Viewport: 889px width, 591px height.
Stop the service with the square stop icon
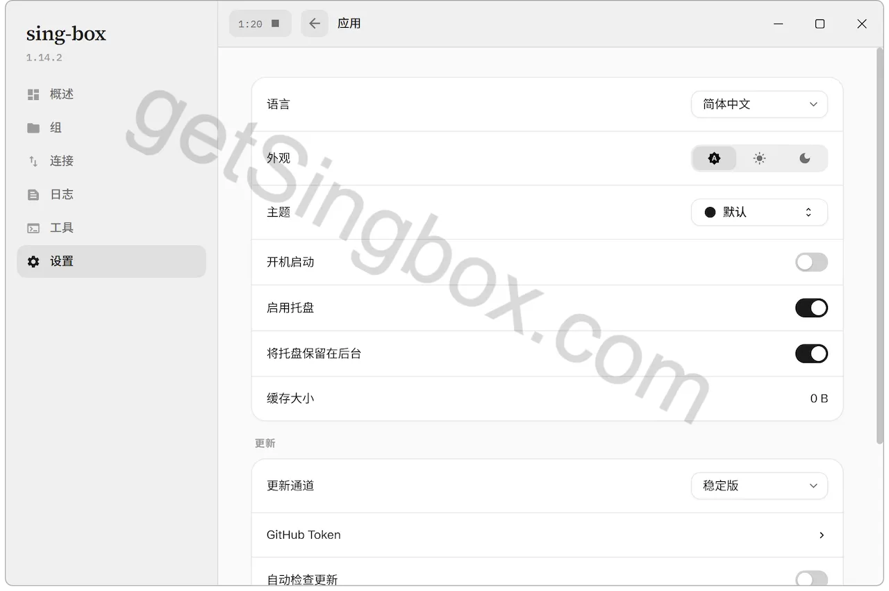(275, 24)
